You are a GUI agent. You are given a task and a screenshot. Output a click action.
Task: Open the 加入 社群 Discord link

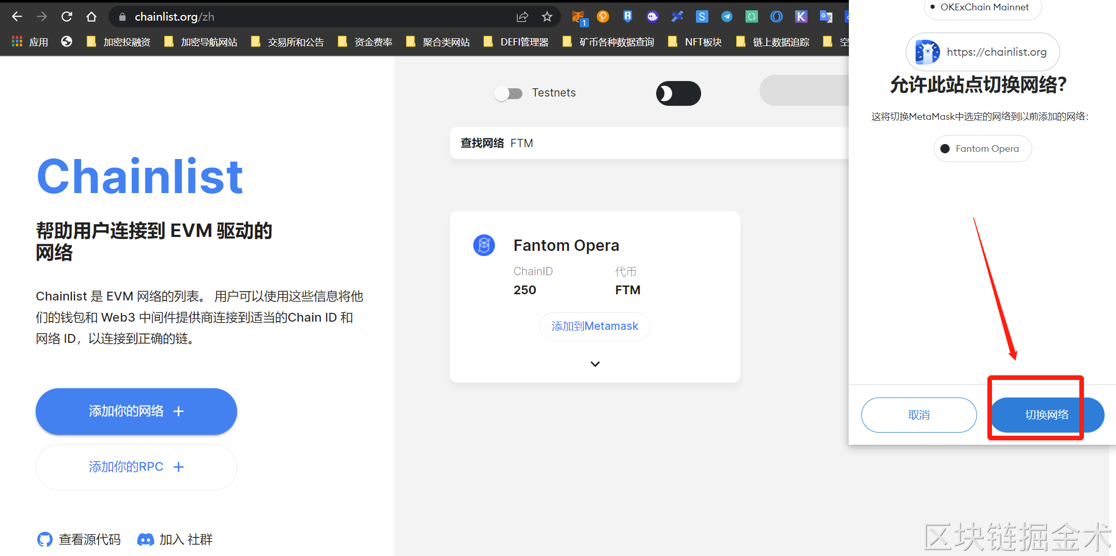pyautogui.click(x=175, y=539)
